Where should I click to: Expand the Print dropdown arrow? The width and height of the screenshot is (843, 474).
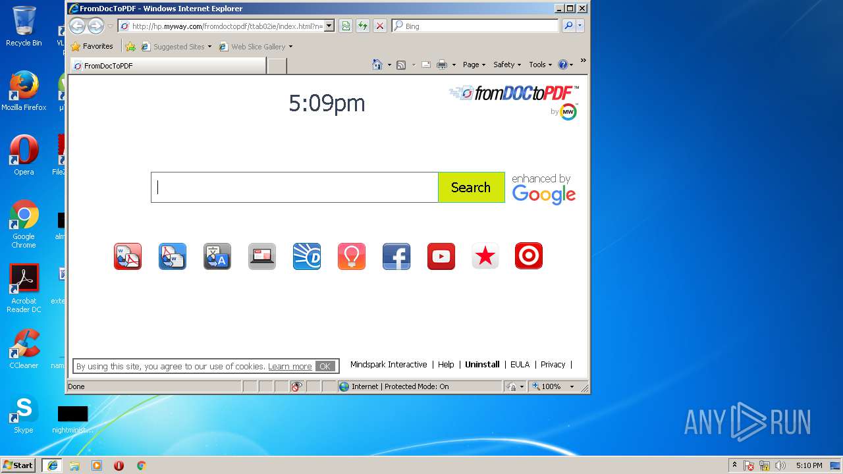point(454,65)
